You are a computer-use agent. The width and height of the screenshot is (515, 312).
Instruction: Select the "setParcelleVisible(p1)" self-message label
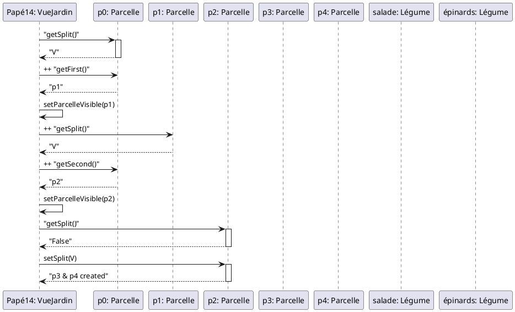click(x=79, y=105)
